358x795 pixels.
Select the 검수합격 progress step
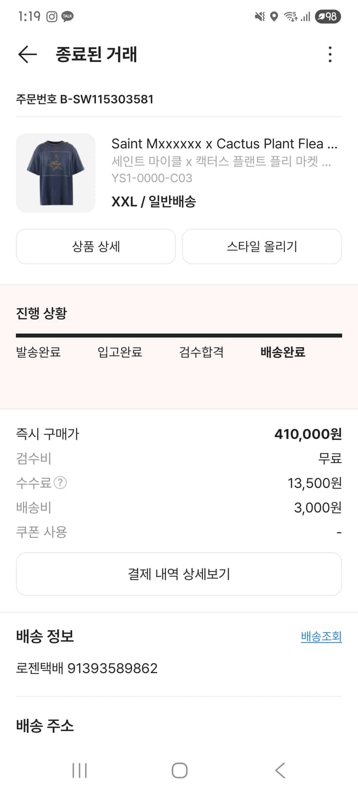click(200, 352)
